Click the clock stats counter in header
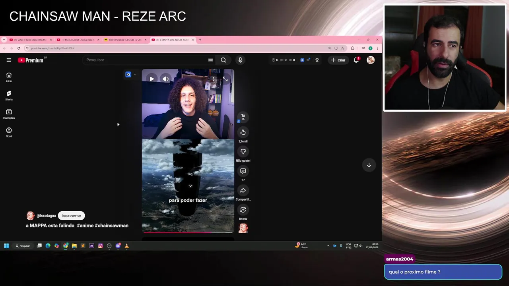The image size is (509, 286). click(275, 60)
